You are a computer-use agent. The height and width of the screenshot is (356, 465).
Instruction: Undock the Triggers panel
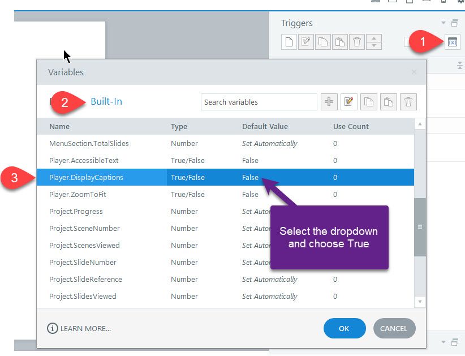pos(455,23)
